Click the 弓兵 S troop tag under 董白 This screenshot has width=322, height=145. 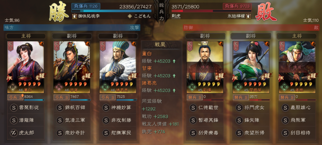pyautogui.click(x=15, y=97)
